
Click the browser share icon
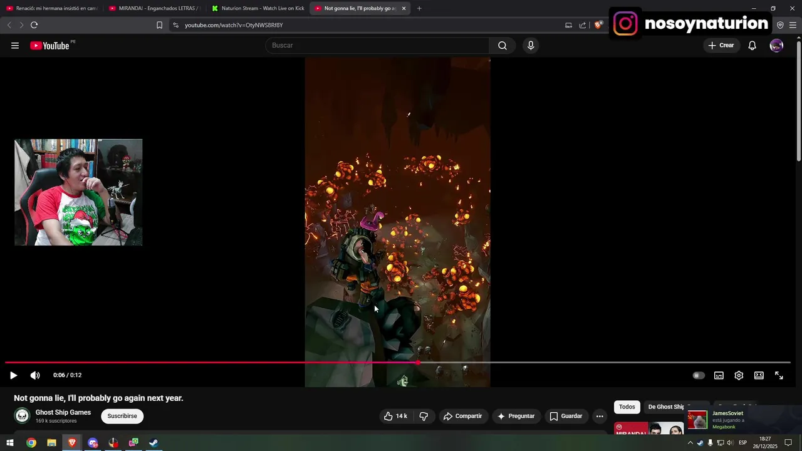tap(583, 25)
